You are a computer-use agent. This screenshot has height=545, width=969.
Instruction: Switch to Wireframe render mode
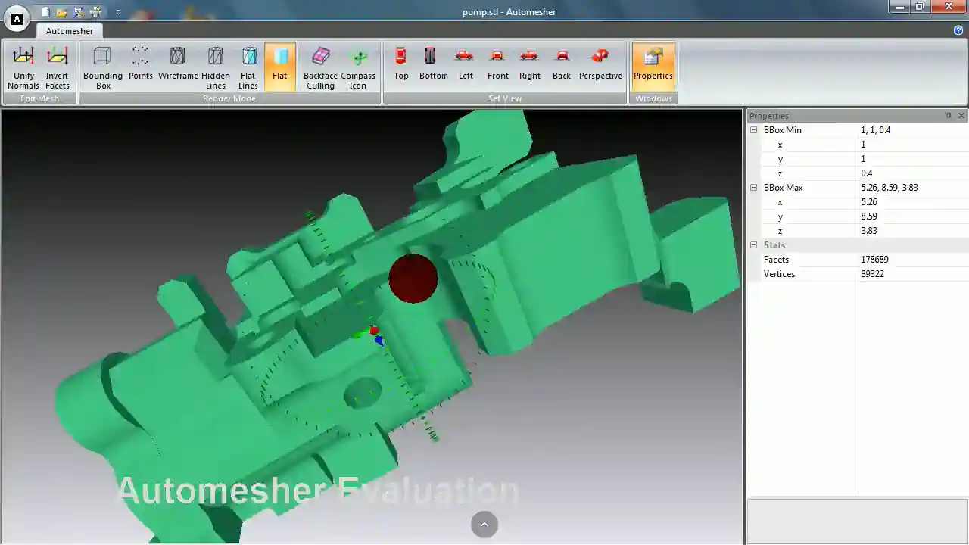coord(177,66)
